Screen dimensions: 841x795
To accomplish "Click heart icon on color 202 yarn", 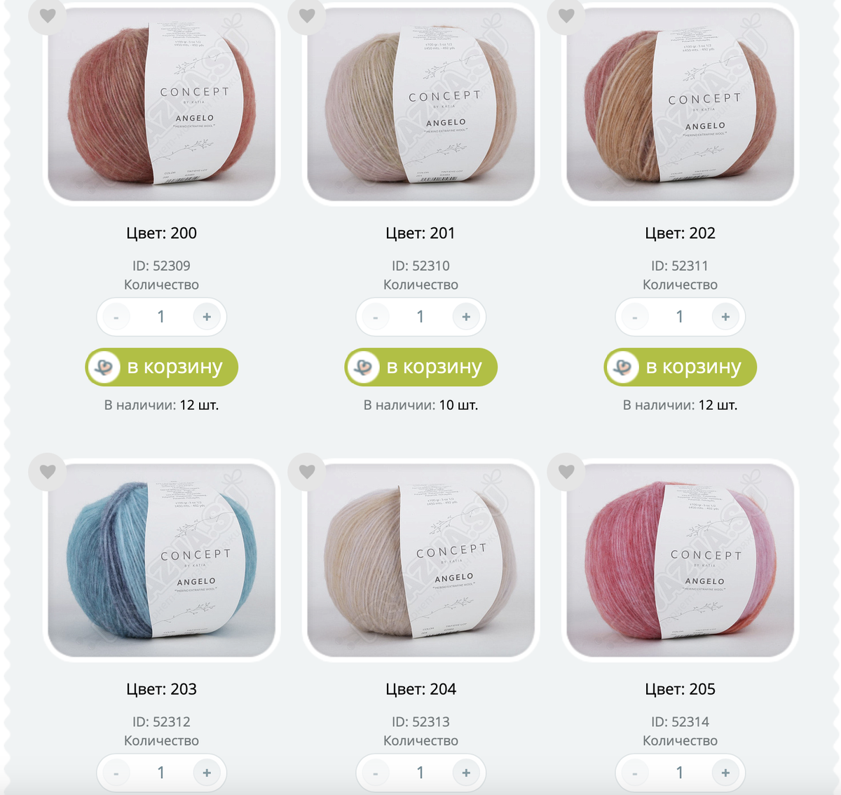I will tap(566, 15).
